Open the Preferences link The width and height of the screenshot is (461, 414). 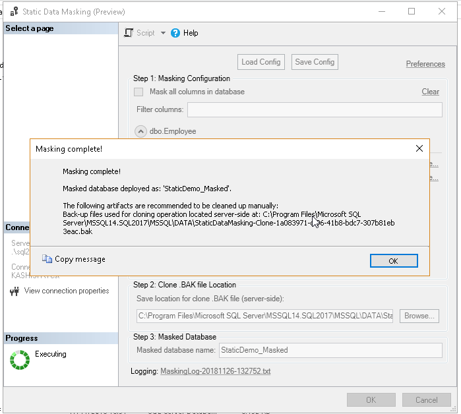point(425,64)
